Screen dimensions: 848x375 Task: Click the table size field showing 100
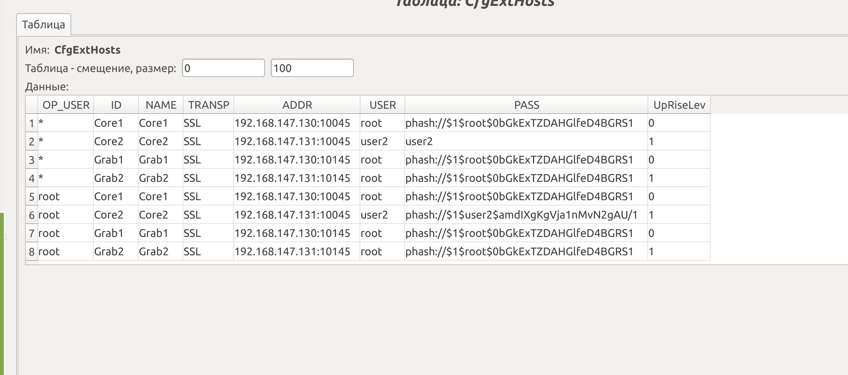[312, 68]
